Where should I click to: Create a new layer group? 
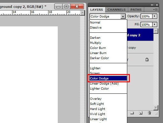[132, 113]
